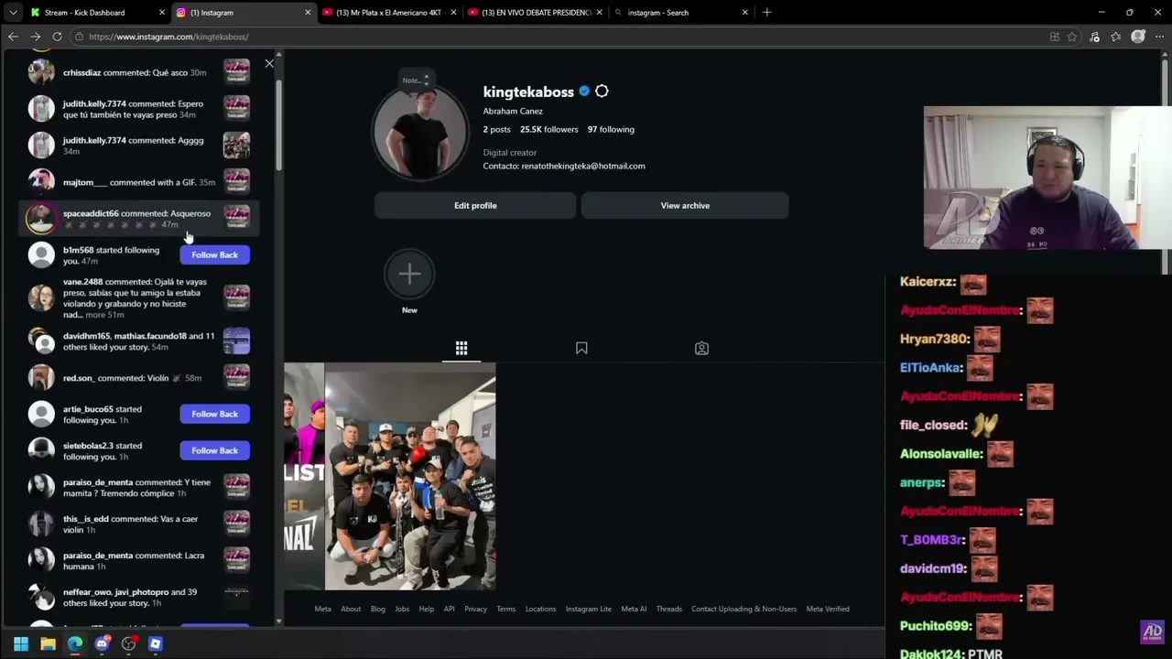Click the 'Lacra humana' comment notification text
The width and height of the screenshot is (1172, 659).
[x=137, y=560]
